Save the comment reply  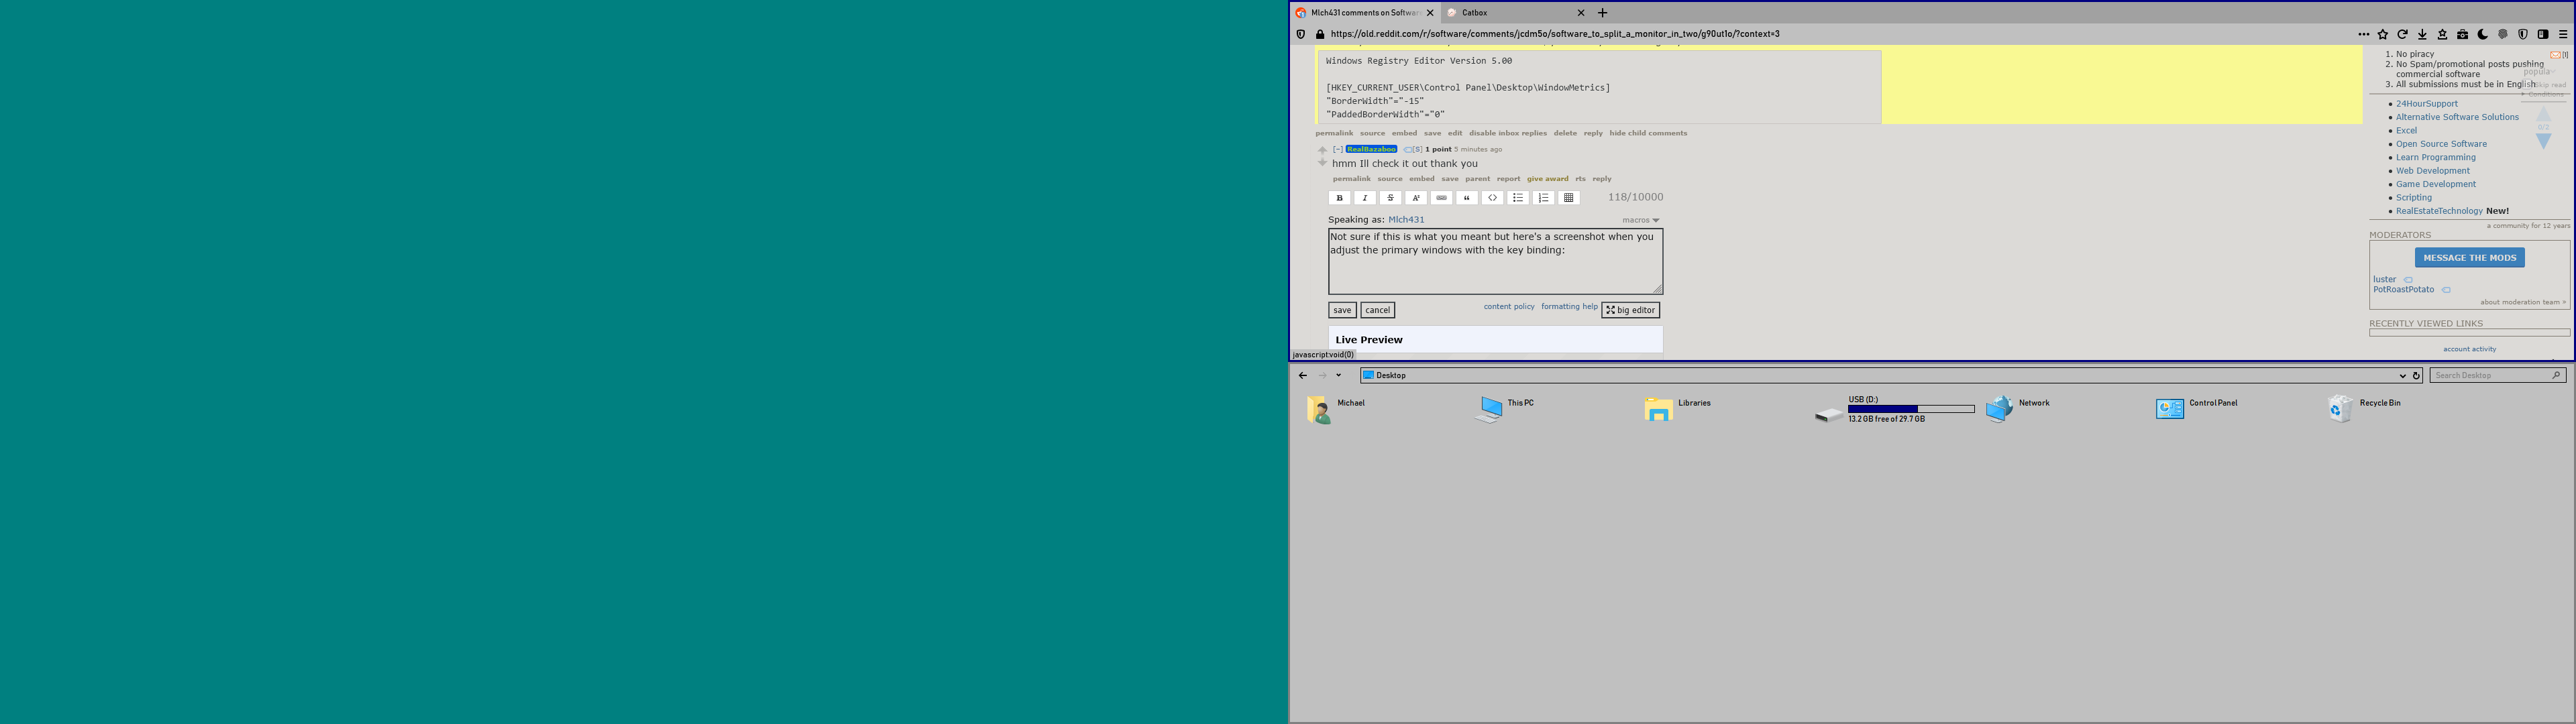[x=1342, y=310]
